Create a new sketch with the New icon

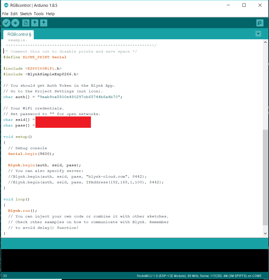tap(26, 23)
